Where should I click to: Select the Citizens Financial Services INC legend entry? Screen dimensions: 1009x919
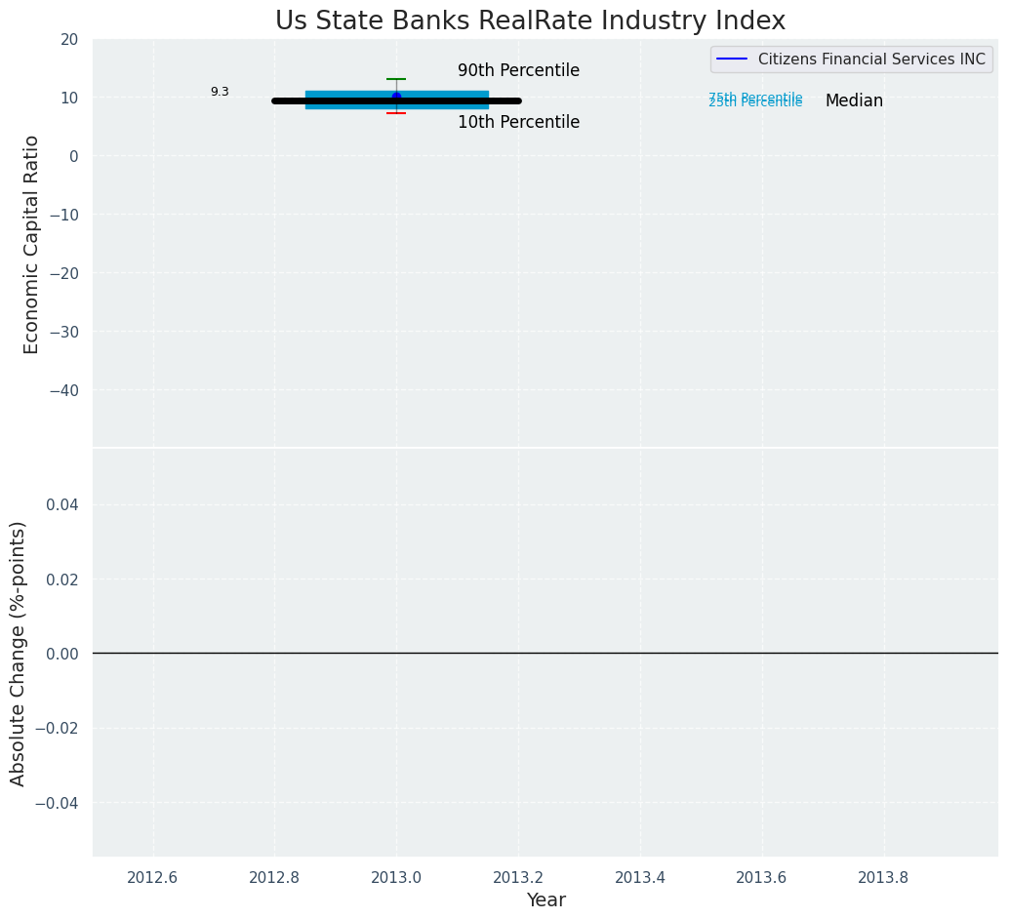[x=871, y=60]
